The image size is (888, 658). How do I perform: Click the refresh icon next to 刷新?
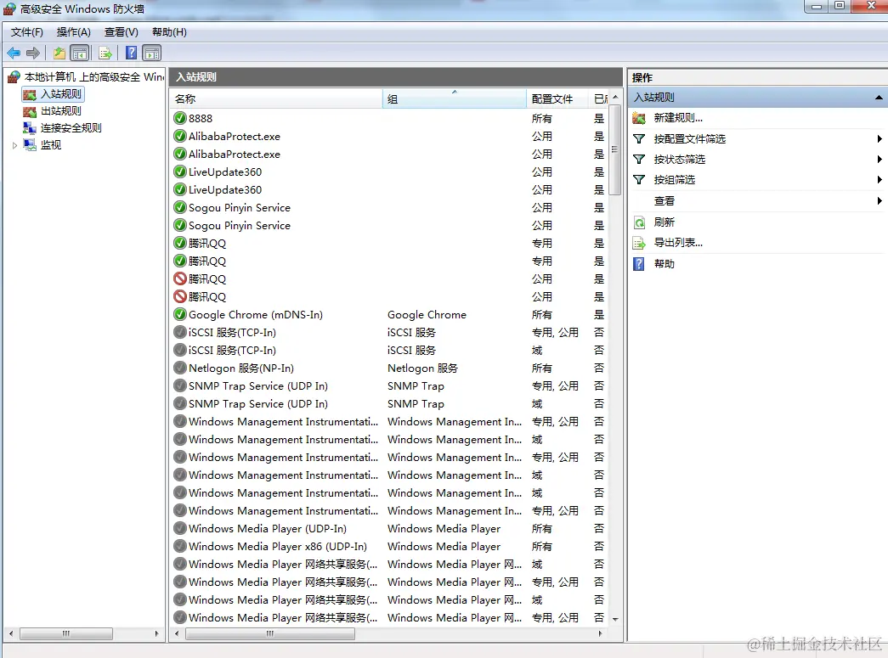(x=639, y=222)
